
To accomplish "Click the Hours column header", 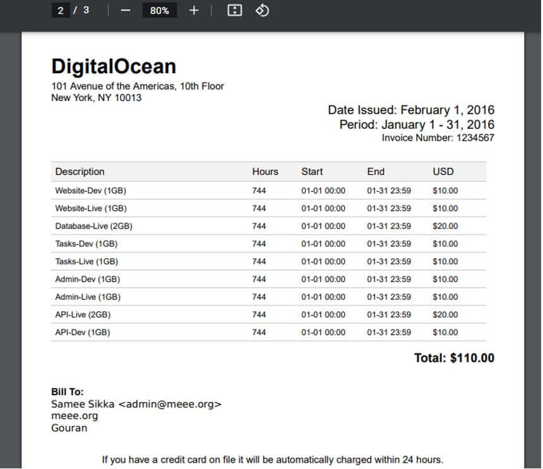I will click(265, 172).
